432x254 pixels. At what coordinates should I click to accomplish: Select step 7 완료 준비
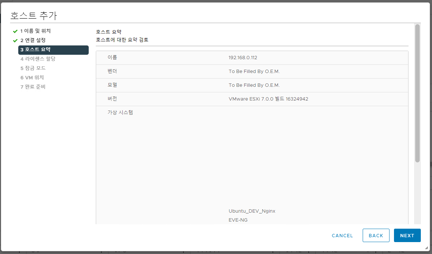[33, 87]
